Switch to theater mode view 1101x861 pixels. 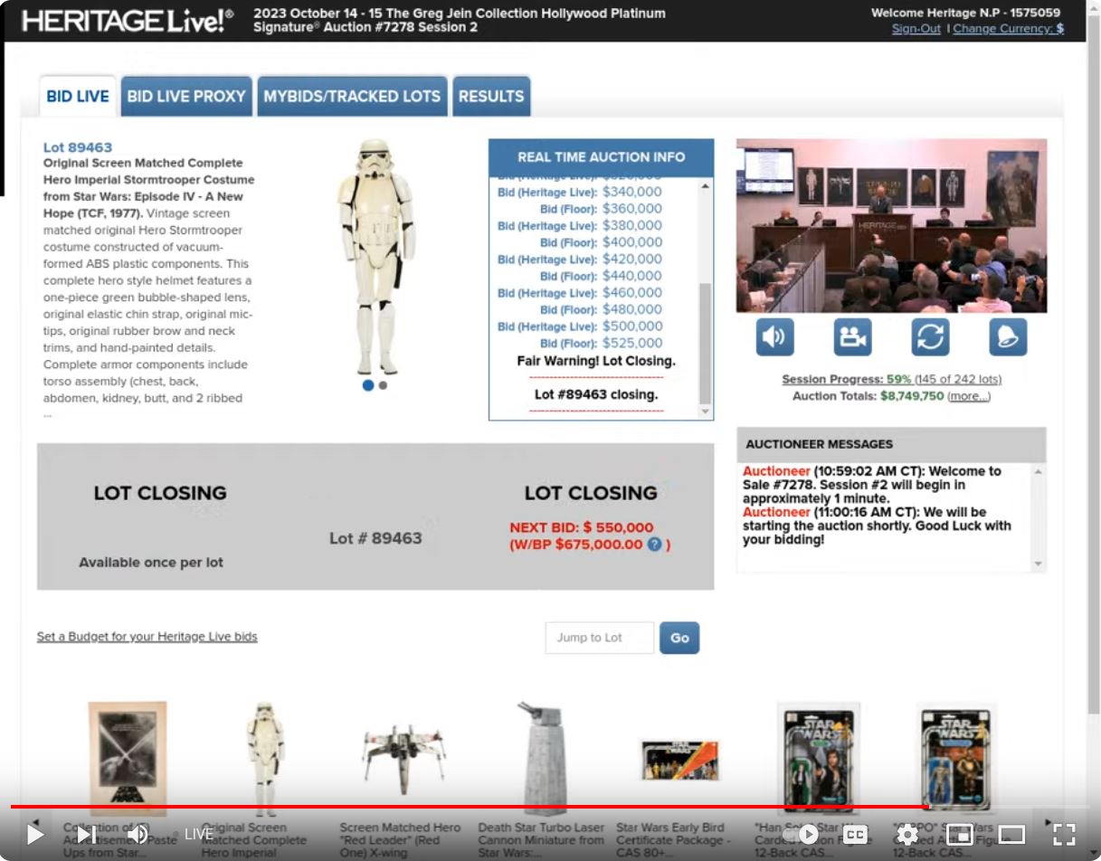[x=1011, y=834]
